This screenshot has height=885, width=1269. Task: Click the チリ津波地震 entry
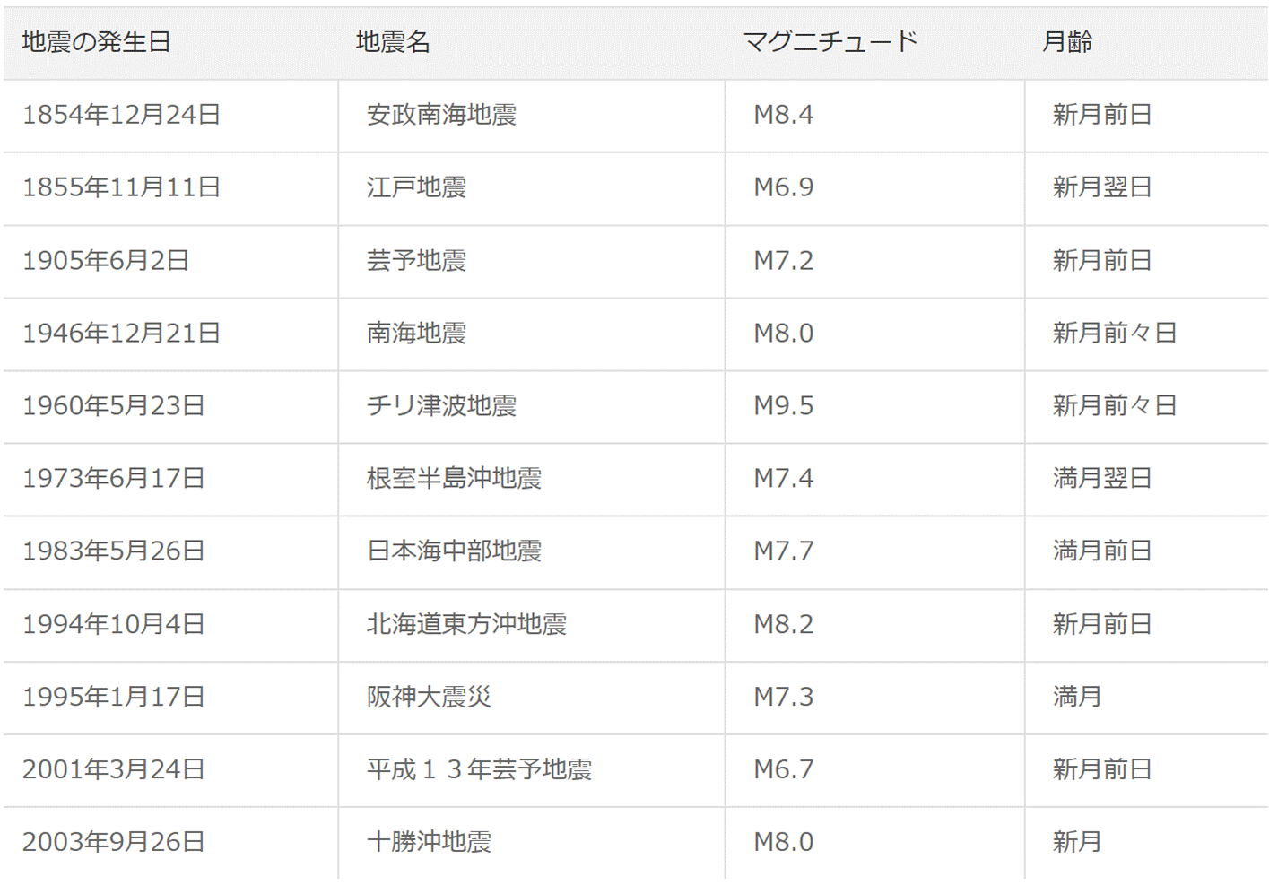click(x=441, y=406)
